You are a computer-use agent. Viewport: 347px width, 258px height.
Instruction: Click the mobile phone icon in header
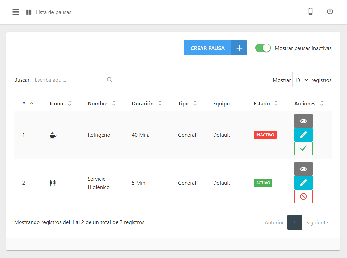coord(310,12)
